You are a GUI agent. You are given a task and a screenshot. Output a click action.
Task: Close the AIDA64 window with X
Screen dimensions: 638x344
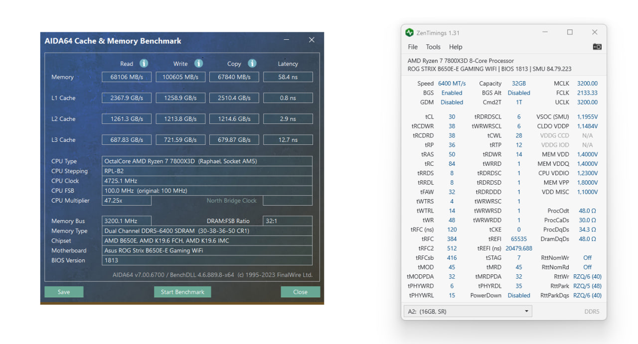click(x=312, y=40)
